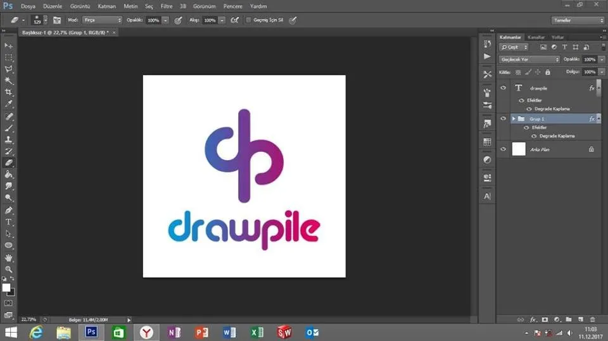This screenshot has height=341, width=608.
Task: Select the Clone Stamp tool
Action: (8, 139)
